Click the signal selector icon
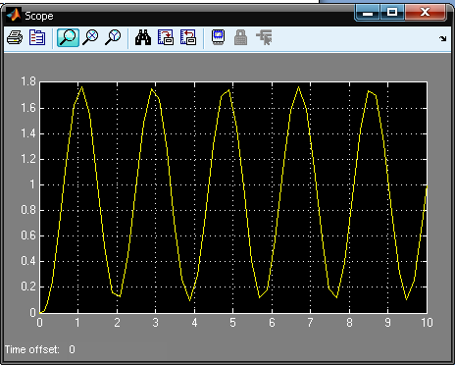The height and width of the screenshot is (365, 455). pyautogui.click(x=264, y=37)
